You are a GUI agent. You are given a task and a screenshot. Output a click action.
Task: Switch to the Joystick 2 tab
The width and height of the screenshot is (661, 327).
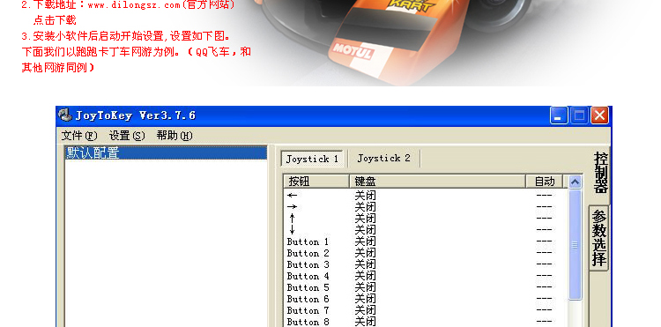click(x=383, y=159)
